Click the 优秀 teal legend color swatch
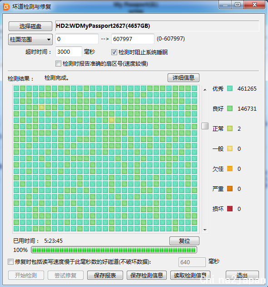The height and width of the screenshot is (287, 268). [230, 88]
